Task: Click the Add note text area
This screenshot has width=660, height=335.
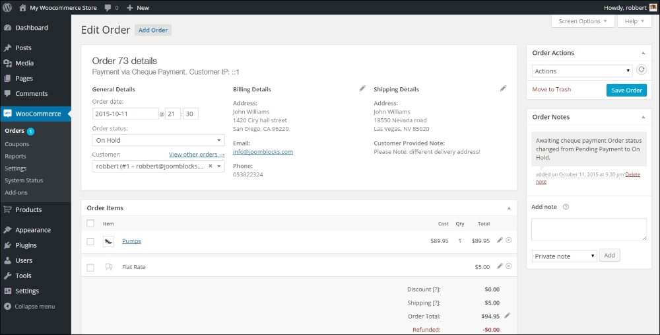Action: click(x=589, y=229)
